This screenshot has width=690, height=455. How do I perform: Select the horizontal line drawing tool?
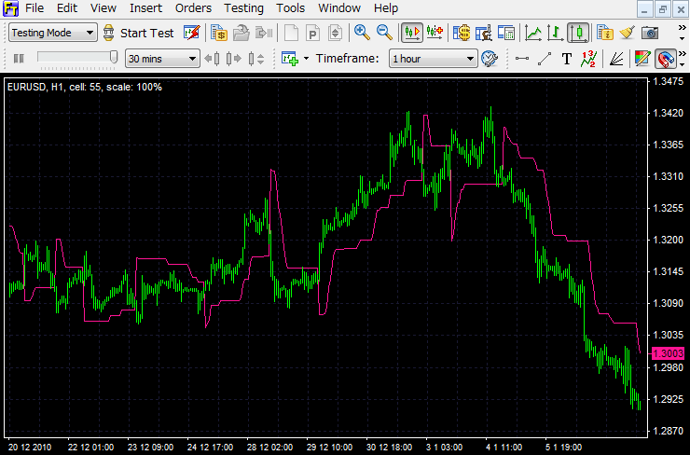(522, 59)
